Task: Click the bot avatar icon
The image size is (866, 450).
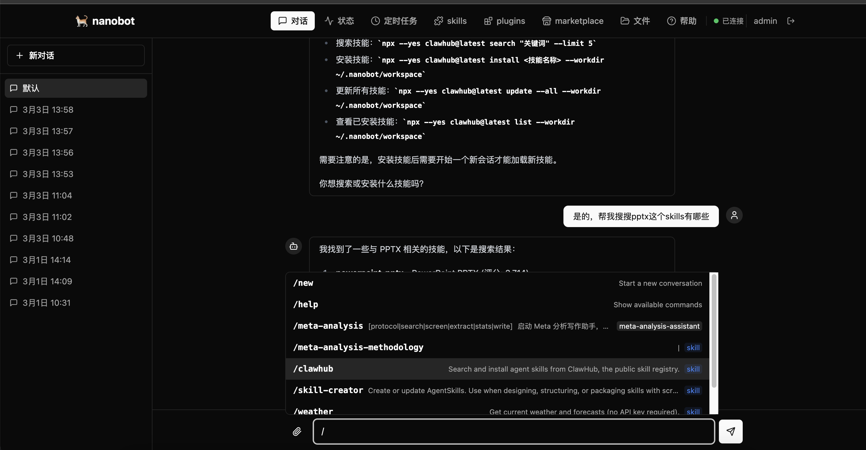Action: [x=294, y=246]
